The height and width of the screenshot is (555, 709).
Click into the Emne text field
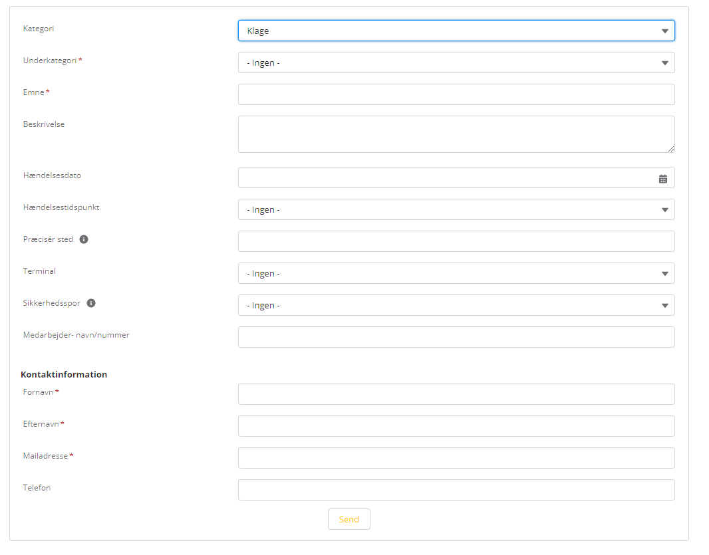[456, 94]
